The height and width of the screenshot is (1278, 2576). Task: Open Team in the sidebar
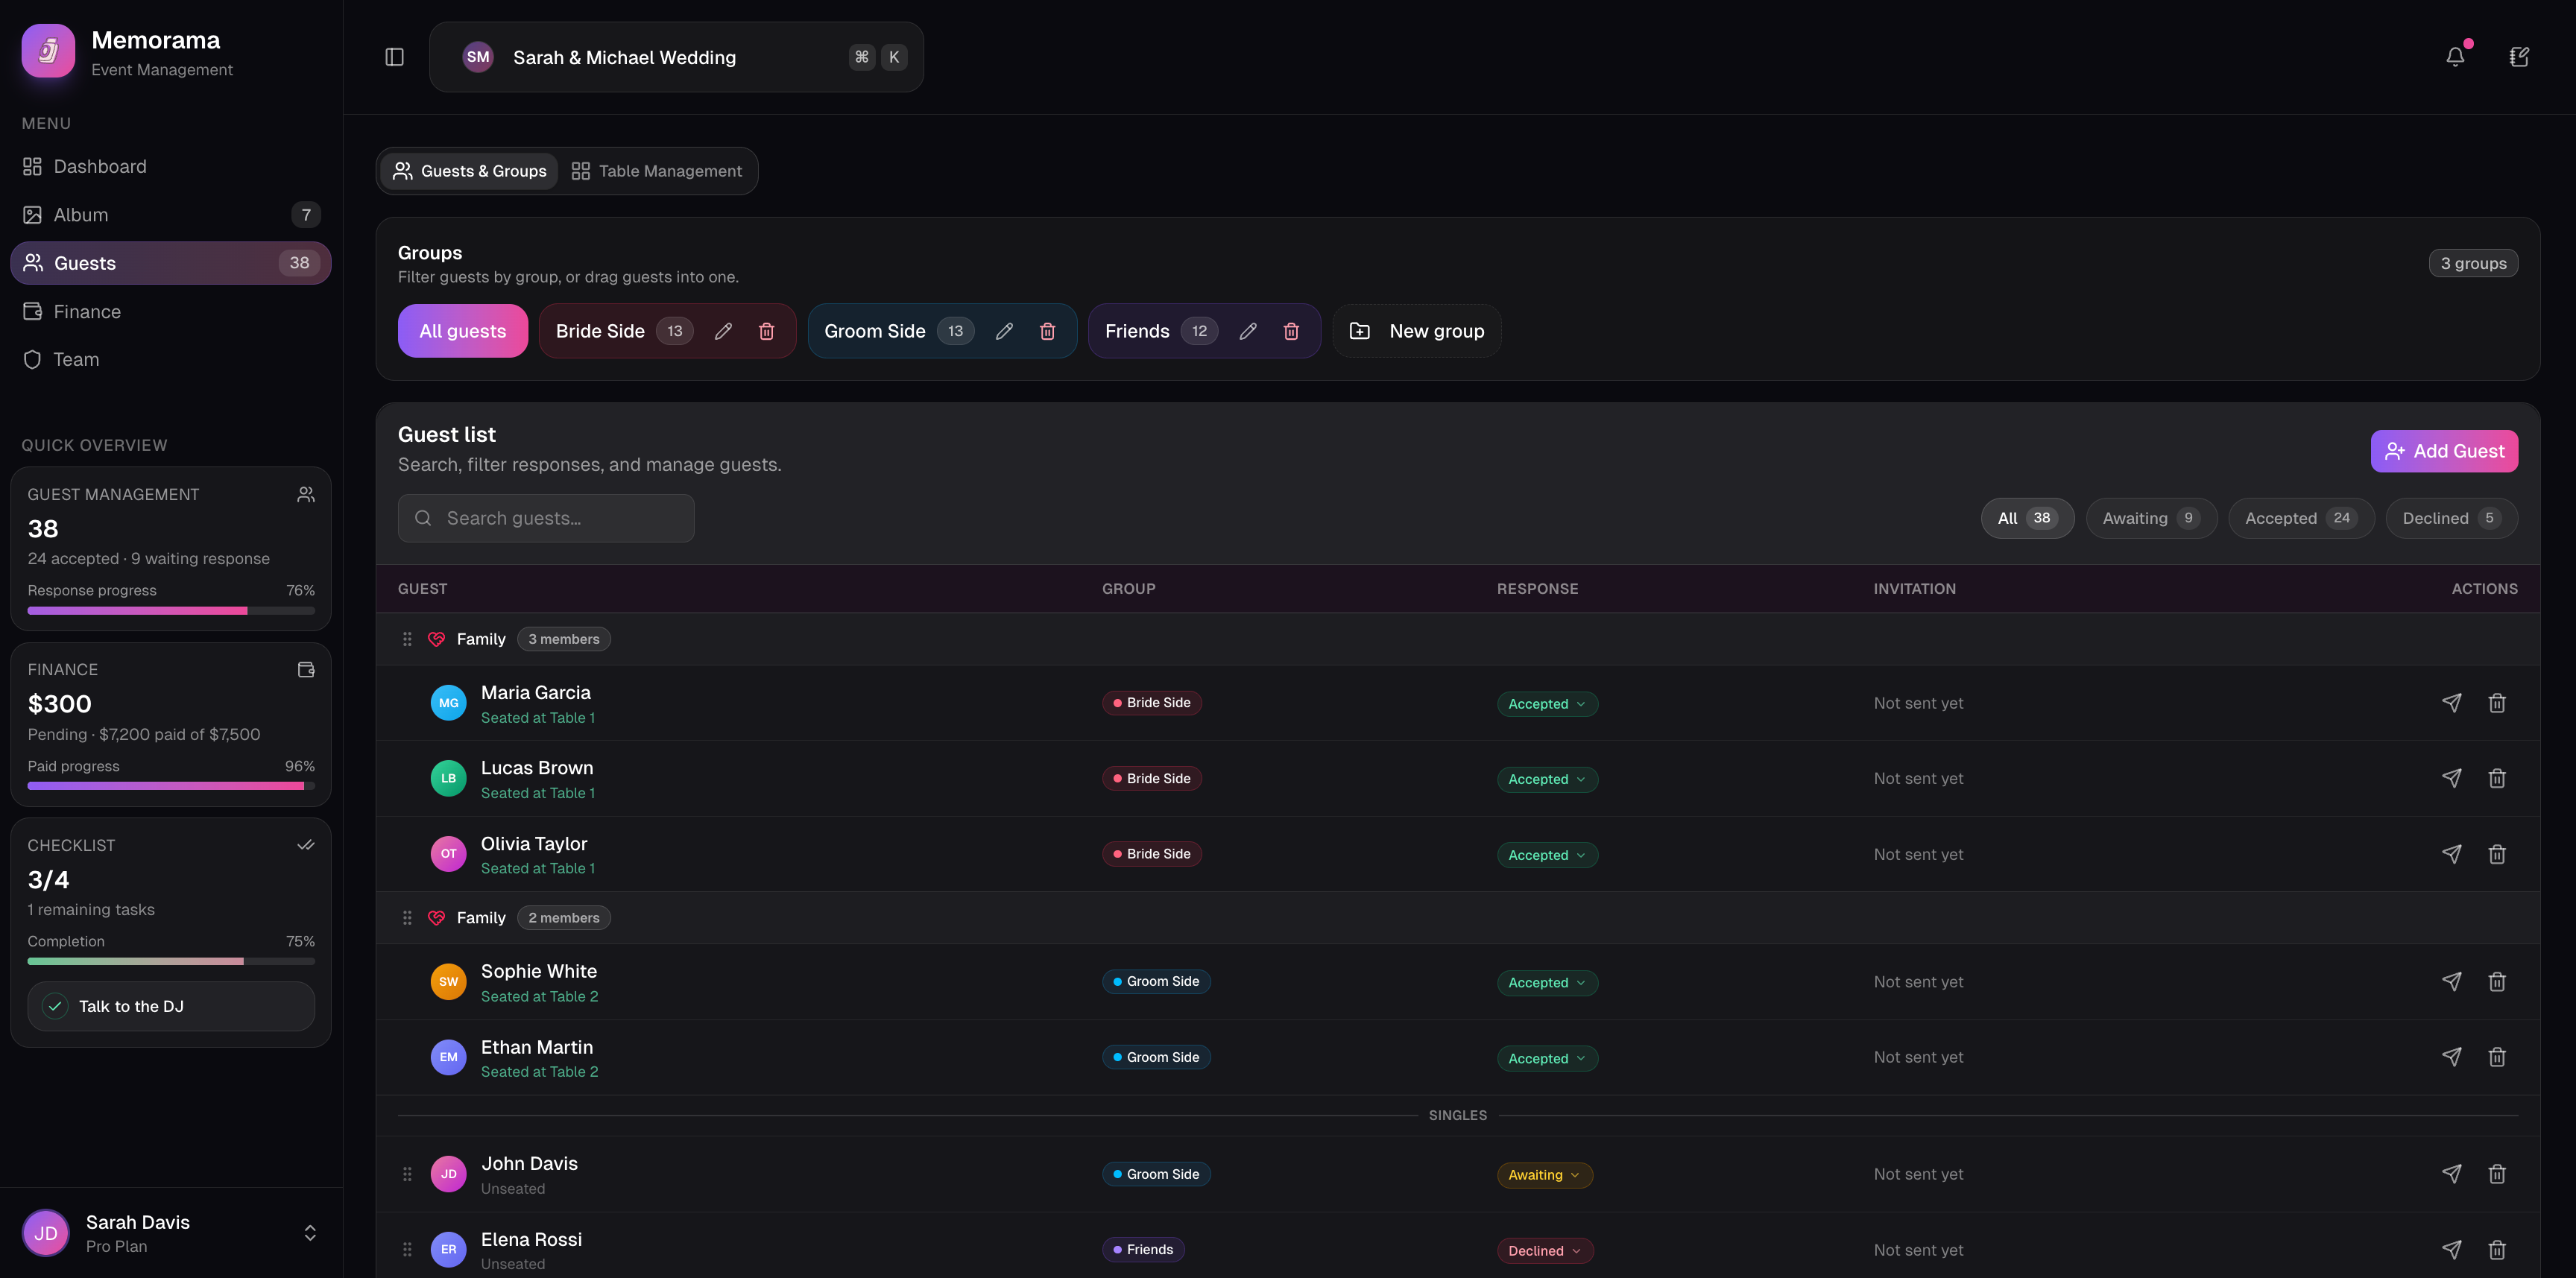(170, 360)
